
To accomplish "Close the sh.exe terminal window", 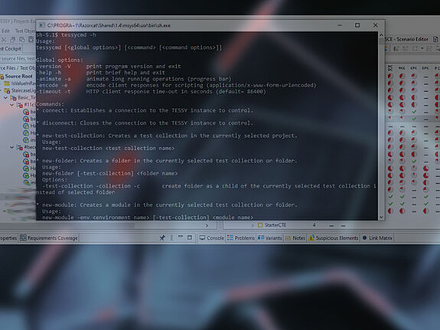I will click(376, 25).
